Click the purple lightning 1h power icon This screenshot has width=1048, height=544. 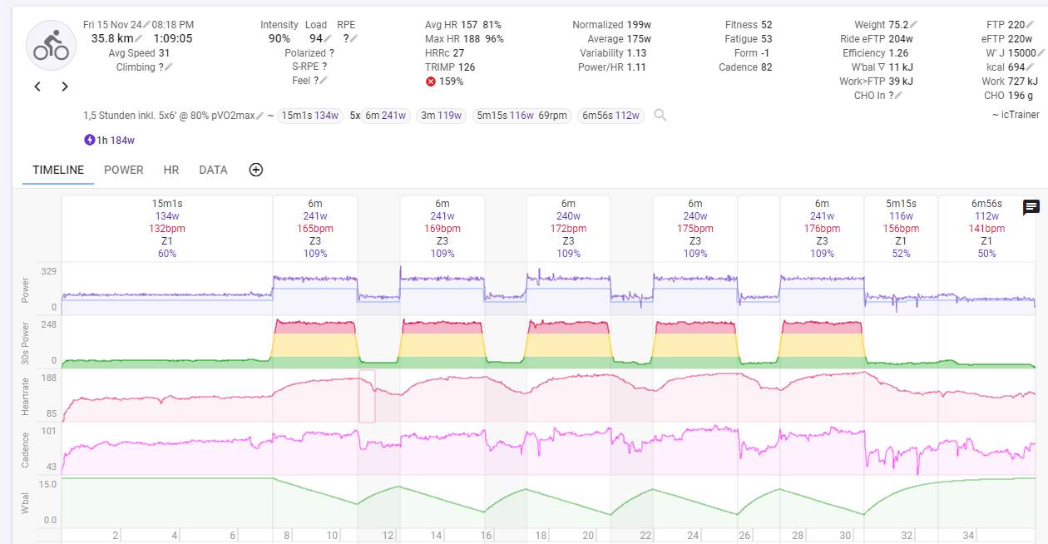[x=89, y=140]
